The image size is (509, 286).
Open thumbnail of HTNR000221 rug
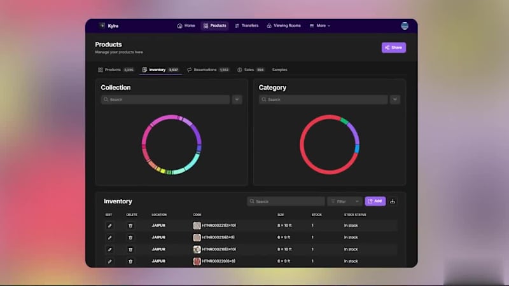pos(197,226)
